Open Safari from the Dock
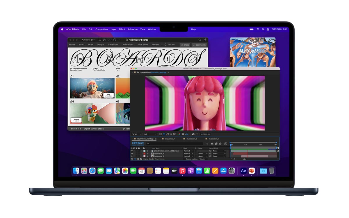Screen dimensions: 349x218 pyautogui.click(x=92, y=171)
